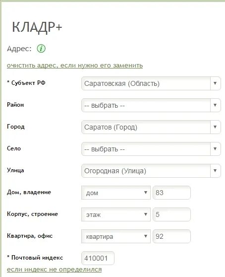This screenshot has width=225, height=277.
Task: Expand the Район dropdown arrow
Action: [215, 105]
